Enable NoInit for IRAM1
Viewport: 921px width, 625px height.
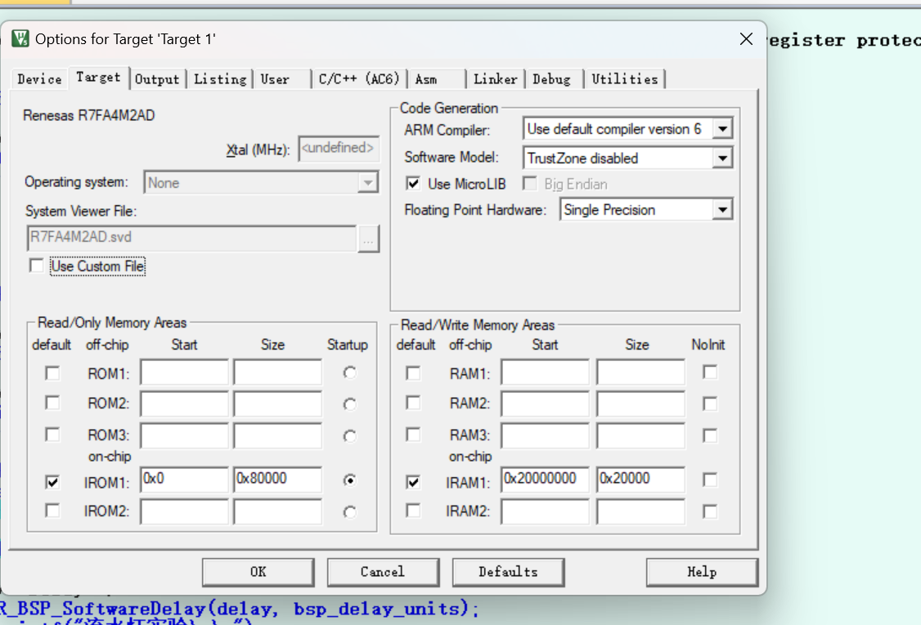[x=709, y=480]
